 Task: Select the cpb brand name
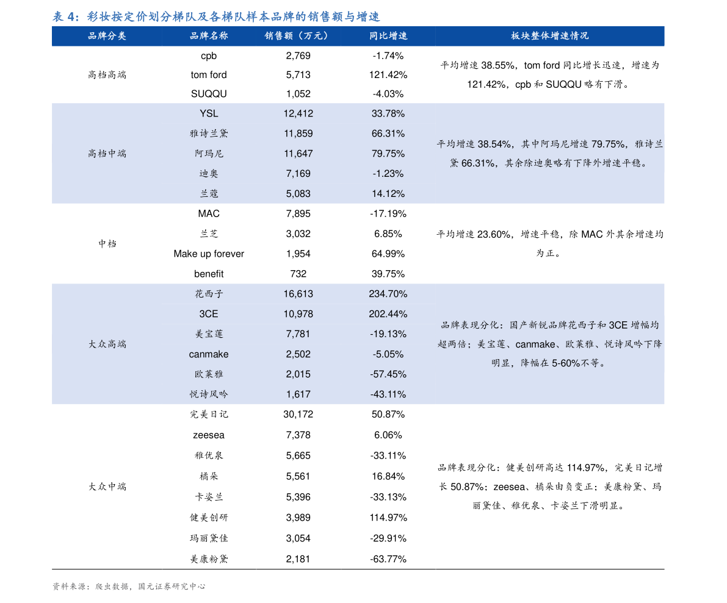209,56
